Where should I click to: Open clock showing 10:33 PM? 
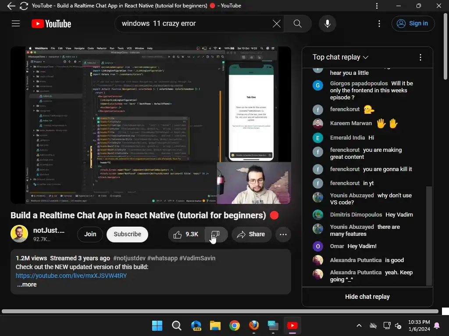pos(419,325)
